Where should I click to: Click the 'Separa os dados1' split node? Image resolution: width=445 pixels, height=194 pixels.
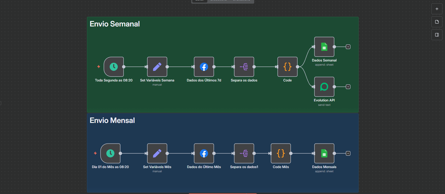pyautogui.click(x=244, y=154)
